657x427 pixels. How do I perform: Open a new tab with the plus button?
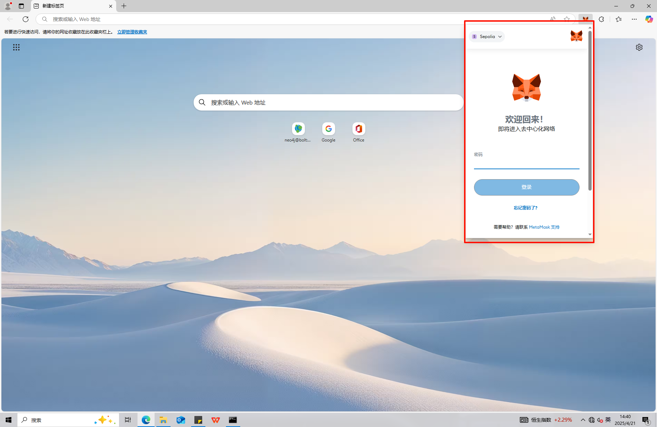click(x=124, y=6)
